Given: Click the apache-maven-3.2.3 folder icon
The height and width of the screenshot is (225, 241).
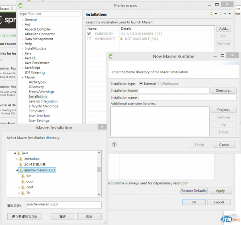Looking at the screenshot, I should pos(21,170).
